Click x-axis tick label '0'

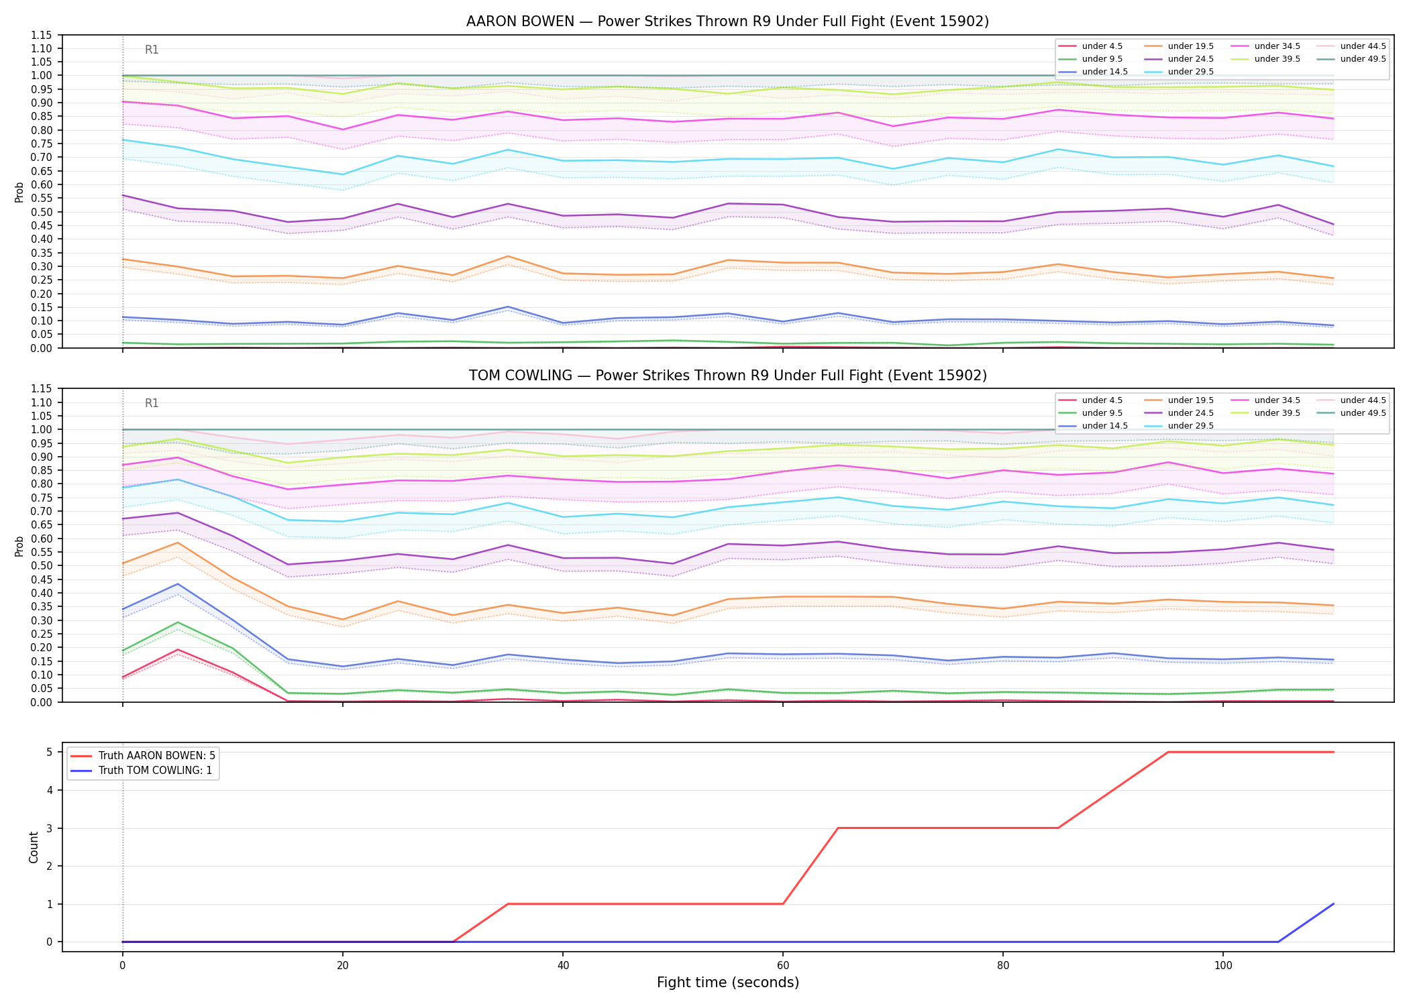pyautogui.click(x=122, y=966)
